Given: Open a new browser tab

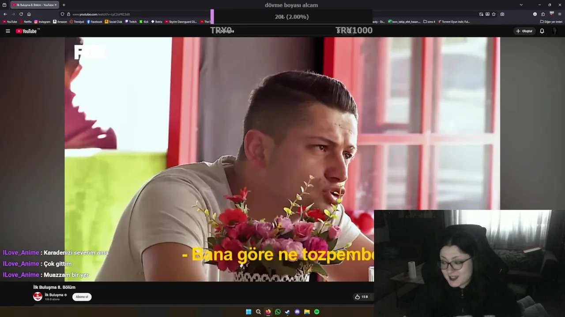Looking at the screenshot, I should point(64,5).
